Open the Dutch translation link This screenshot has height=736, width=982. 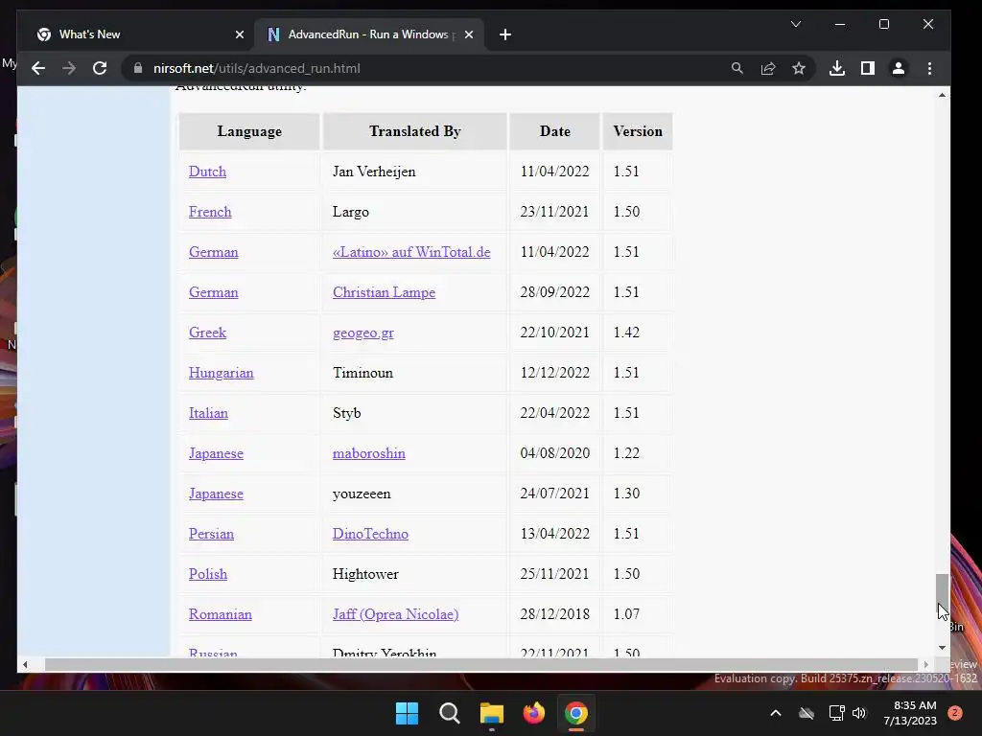click(x=207, y=172)
